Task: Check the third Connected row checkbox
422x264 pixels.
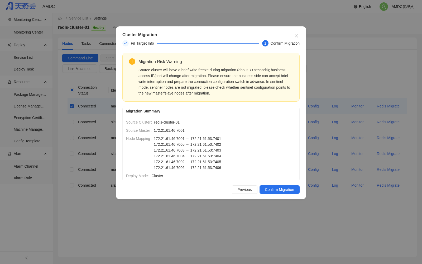Action: pos(72,138)
